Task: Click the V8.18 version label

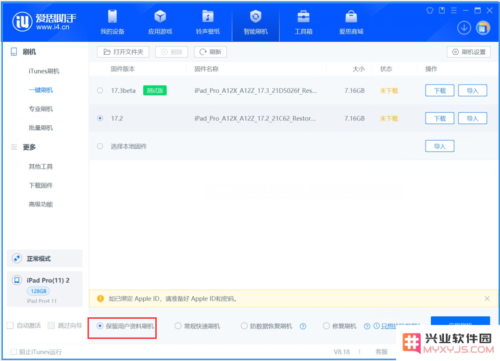Action: pos(341,352)
